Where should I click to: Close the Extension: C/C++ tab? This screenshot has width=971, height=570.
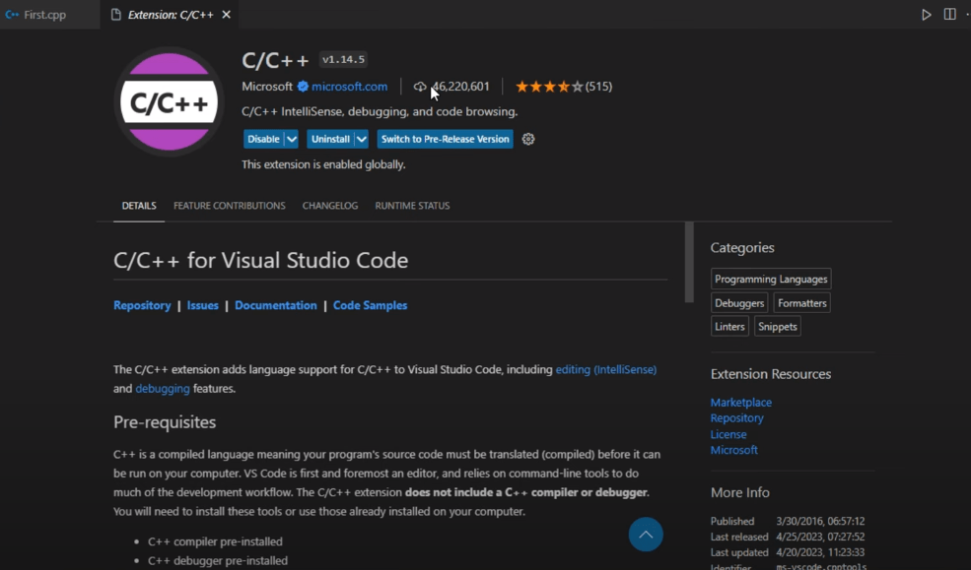point(227,14)
